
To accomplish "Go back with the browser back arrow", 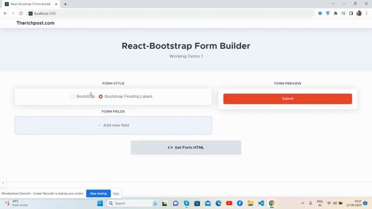I will point(5,13).
